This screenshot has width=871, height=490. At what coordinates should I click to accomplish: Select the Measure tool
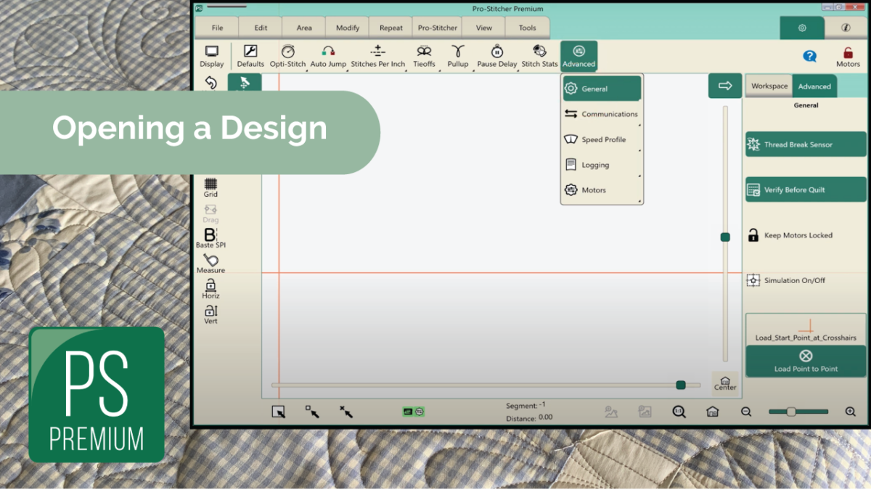coord(210,264)
